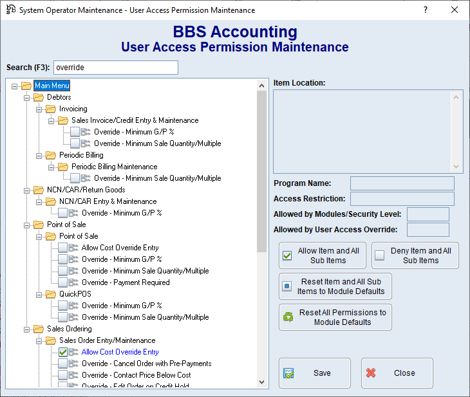The image size is (470, 397).
Task: Tick Override - Cancel Order with Pre-Payments checkbox
Action: [x=63, y=364]
